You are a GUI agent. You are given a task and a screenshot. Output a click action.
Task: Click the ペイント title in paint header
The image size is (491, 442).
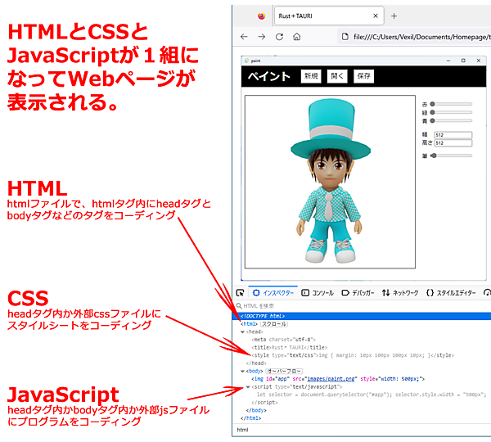point(269,76)
